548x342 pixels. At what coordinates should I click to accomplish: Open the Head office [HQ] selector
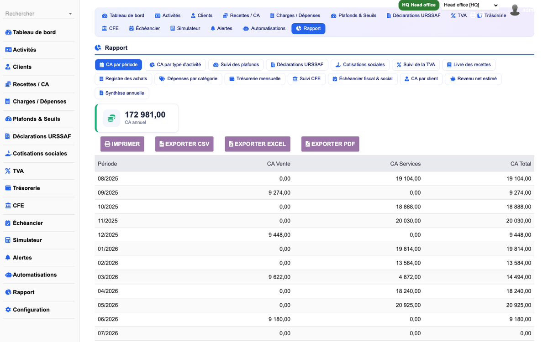pos(471,5)
